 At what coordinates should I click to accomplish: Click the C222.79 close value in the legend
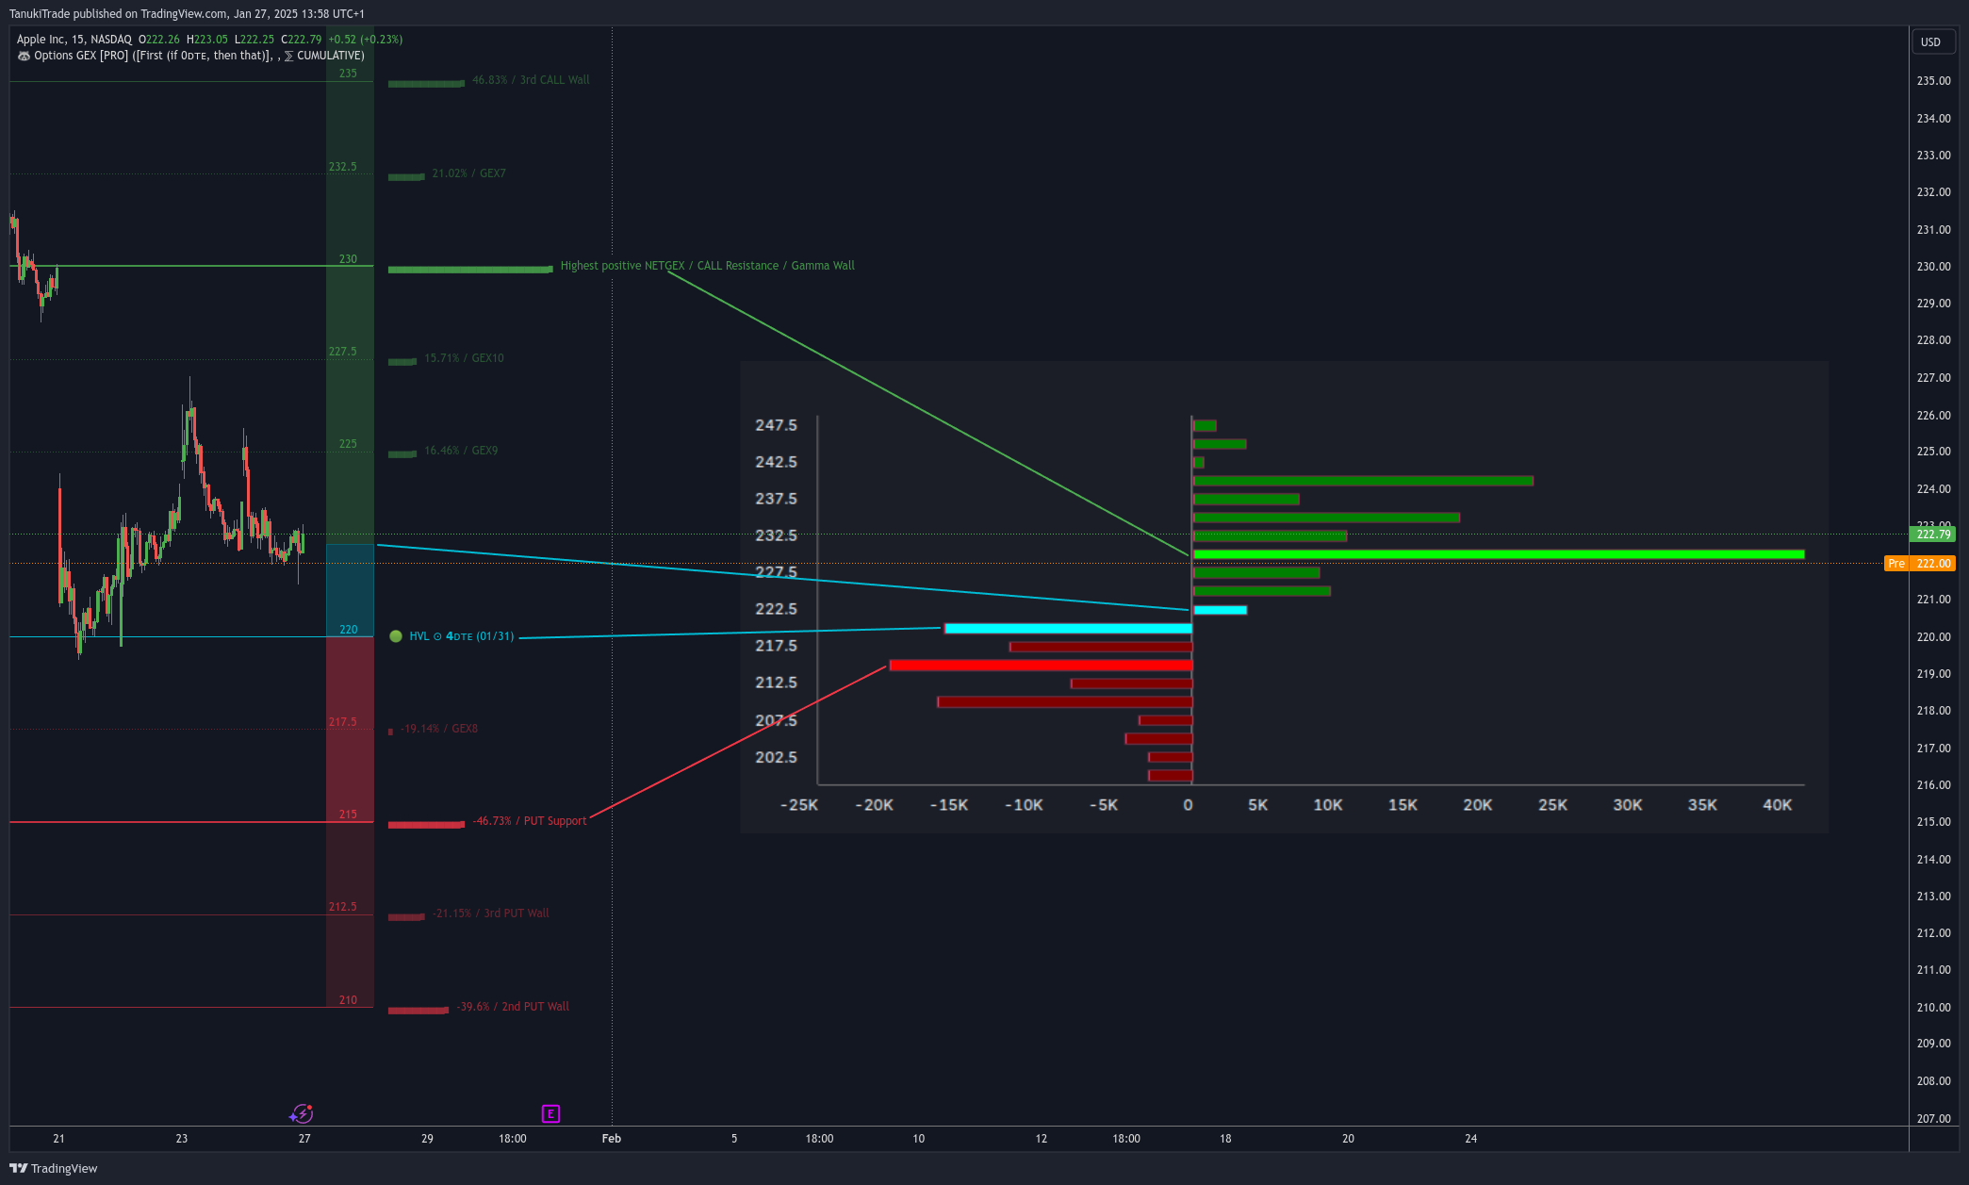pyautogui.click(x=302, y=40)
